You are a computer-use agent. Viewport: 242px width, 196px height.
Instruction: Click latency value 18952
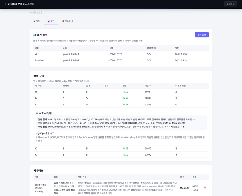[148, 149]
